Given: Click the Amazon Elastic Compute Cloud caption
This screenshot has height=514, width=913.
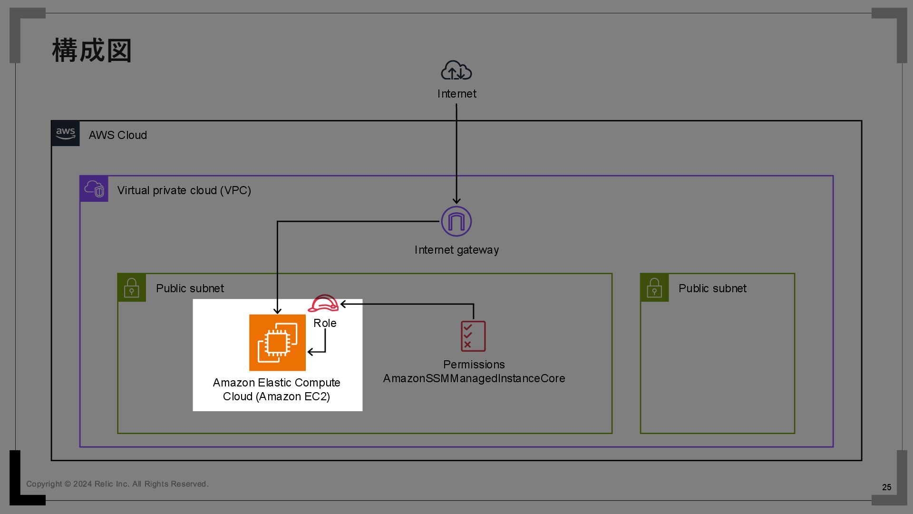Looking at the screenshot, I should [276, 389].
